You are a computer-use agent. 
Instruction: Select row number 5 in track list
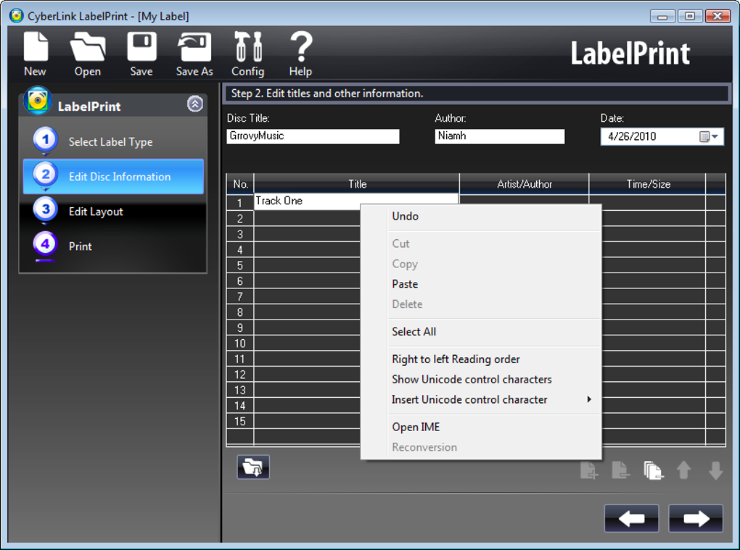pos(240,265)
